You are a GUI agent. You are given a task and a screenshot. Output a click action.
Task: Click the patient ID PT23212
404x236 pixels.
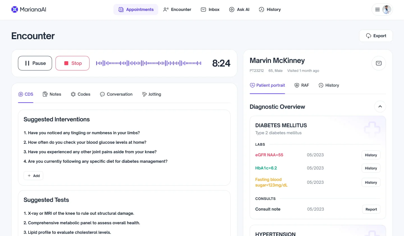coord(257,71)
